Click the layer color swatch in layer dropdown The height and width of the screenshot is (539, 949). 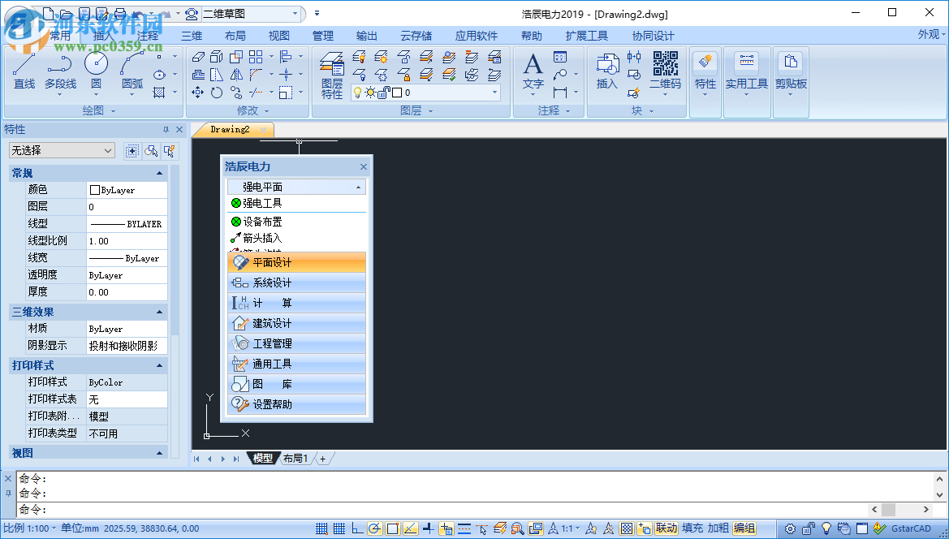(397, 93)
